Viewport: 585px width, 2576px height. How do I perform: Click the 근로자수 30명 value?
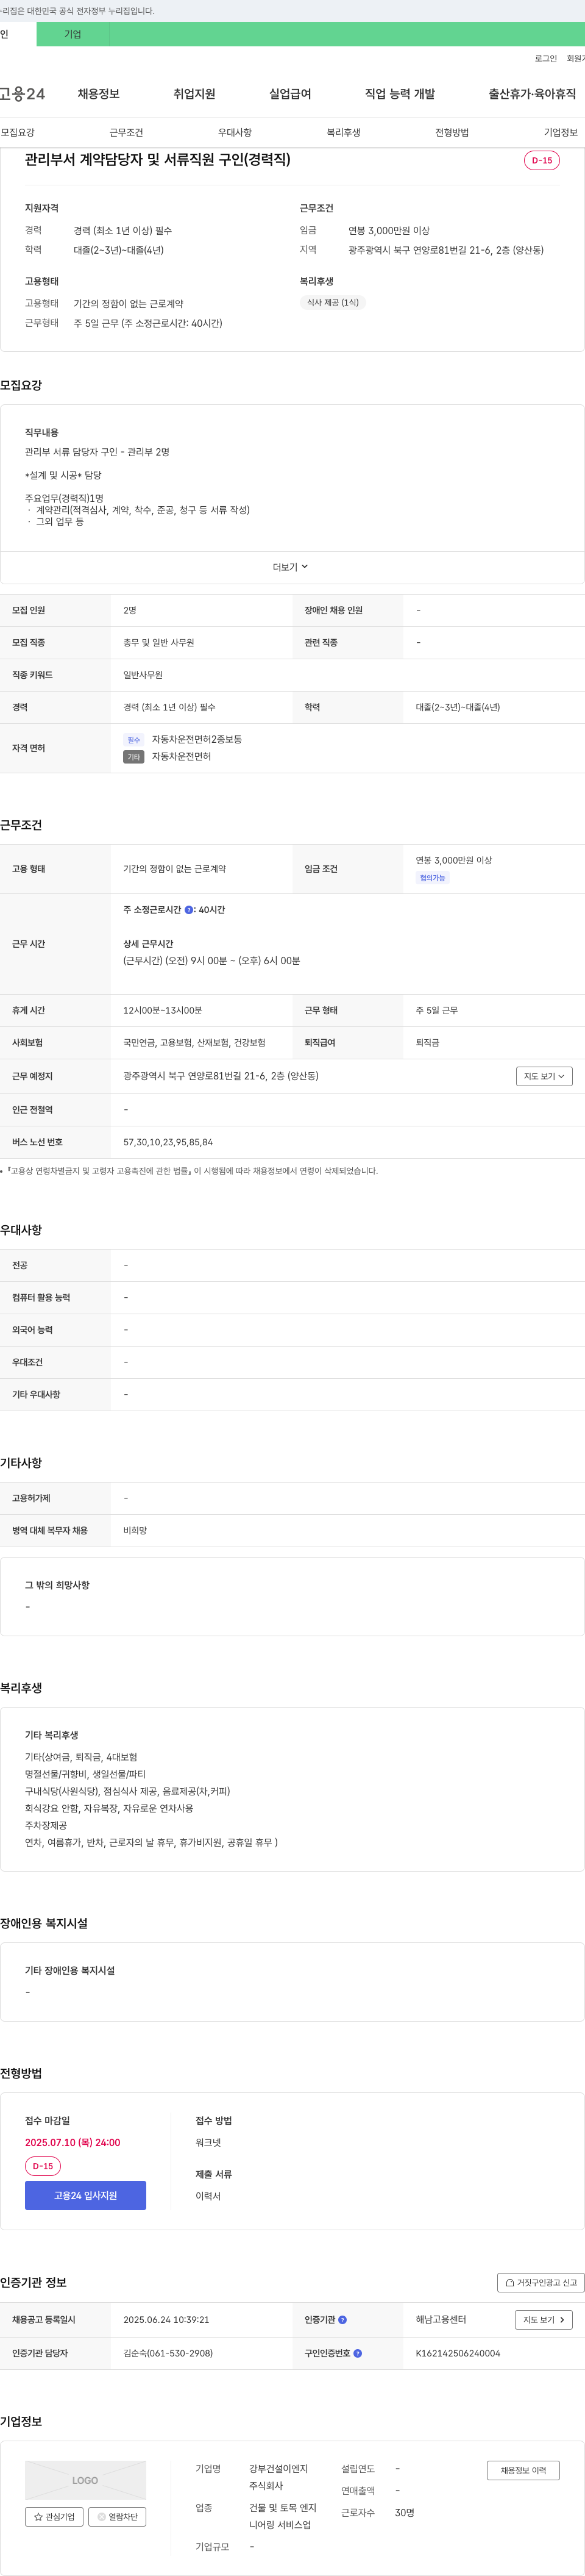(405, 2513)
